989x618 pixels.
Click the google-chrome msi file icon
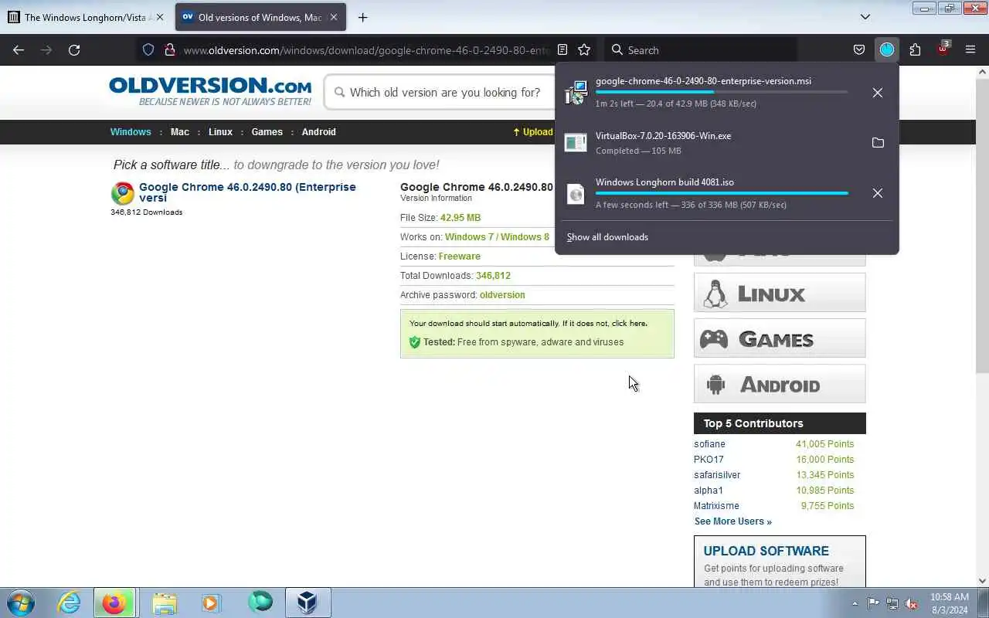tap(576, 93)
